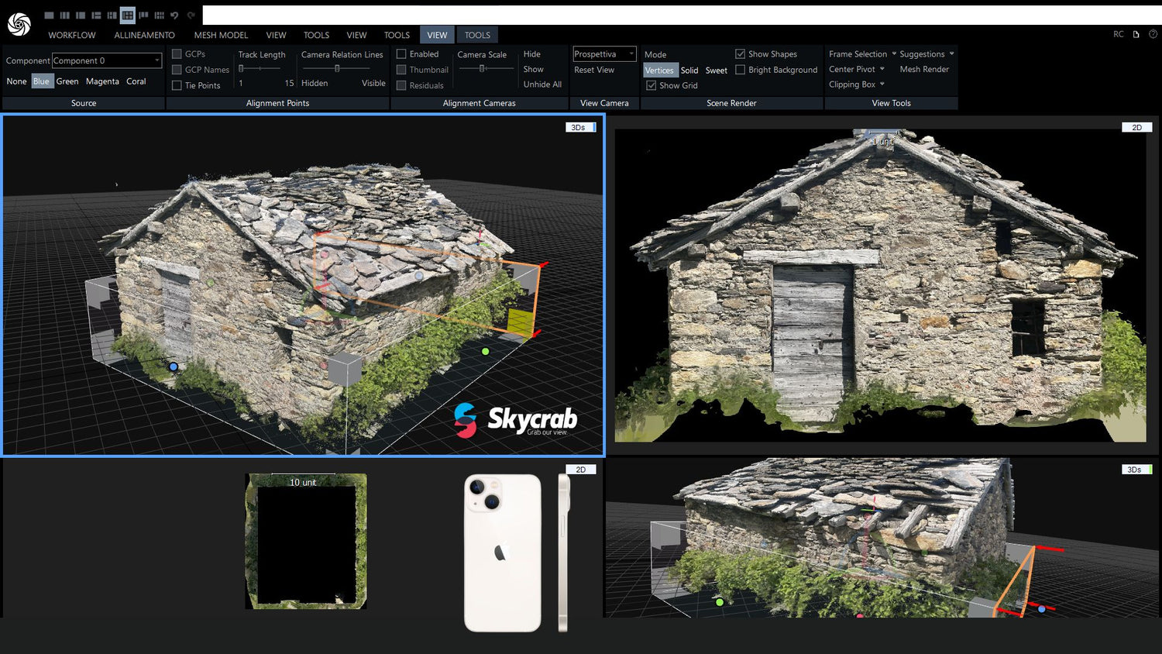Image resolution: width=1162 pixels, height=654 pixels.
Task: Disable the Show Grid checkbox
Action: pyautogui.click(x=651, y=85)
